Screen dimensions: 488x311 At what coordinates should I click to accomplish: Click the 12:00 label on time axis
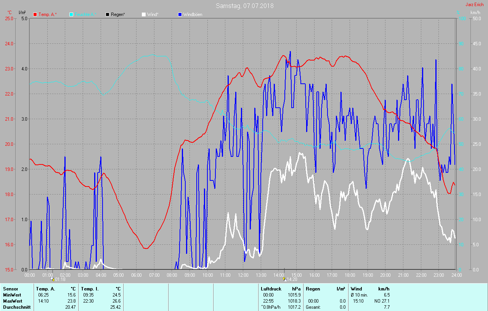pyautogui.click(x=243, y=275)
